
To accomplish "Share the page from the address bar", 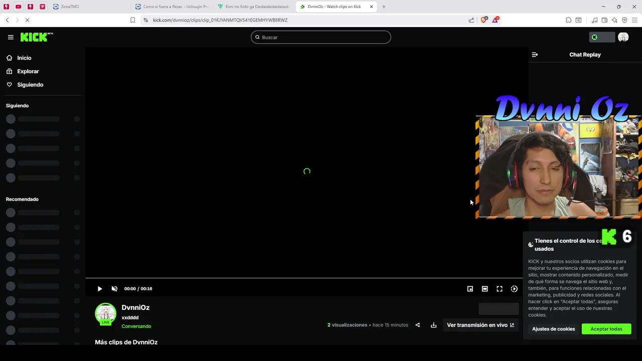I will (x=471, y=20).
